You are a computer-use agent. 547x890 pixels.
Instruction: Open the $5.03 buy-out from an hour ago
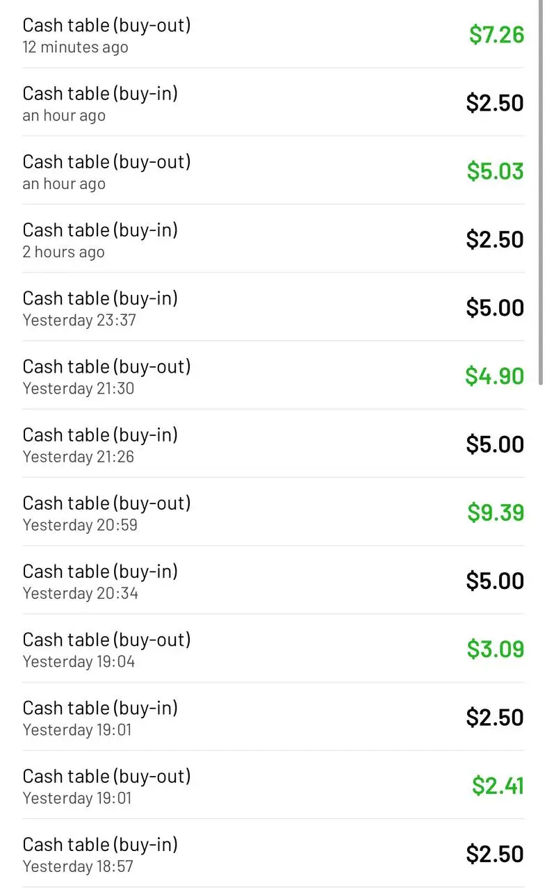[273, 170]
